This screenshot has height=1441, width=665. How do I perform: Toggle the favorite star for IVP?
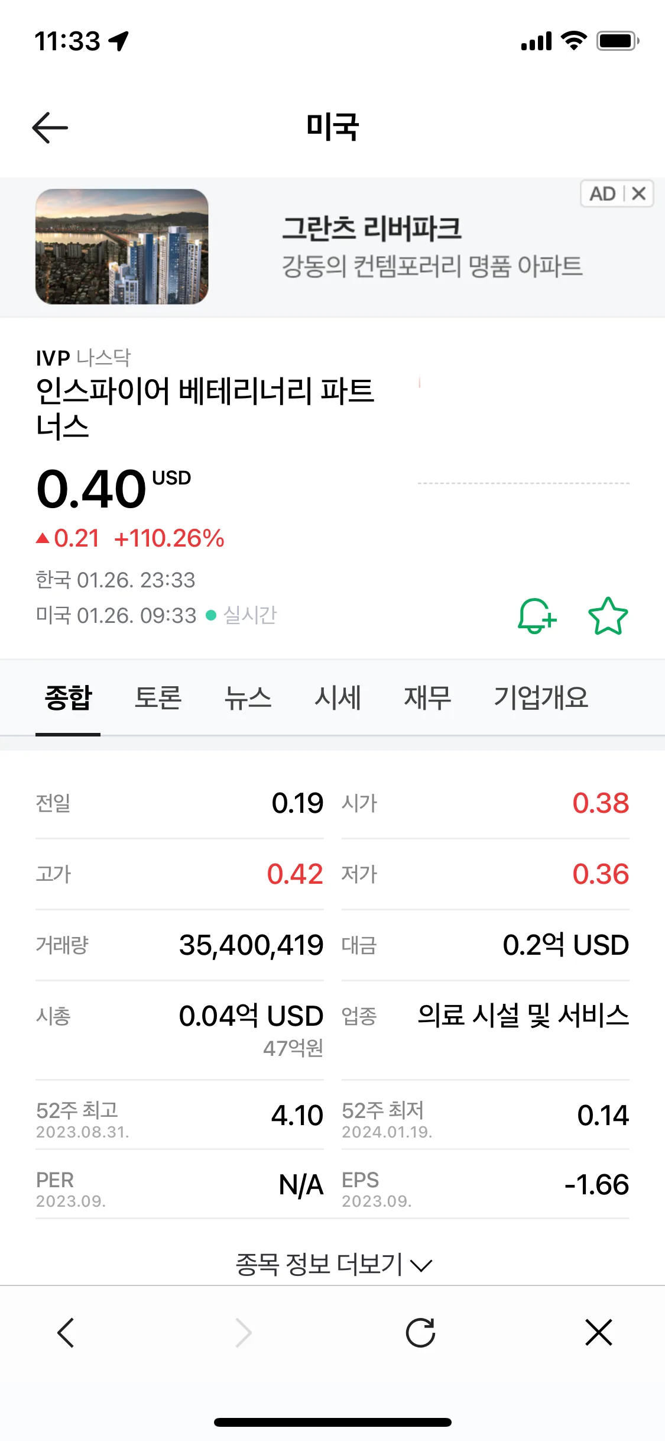tap(608, 616)
